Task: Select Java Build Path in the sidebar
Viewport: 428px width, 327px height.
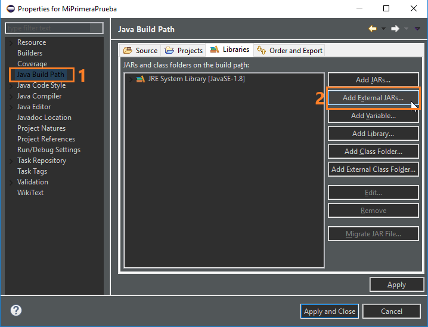Action: click(x=41, y=75)
